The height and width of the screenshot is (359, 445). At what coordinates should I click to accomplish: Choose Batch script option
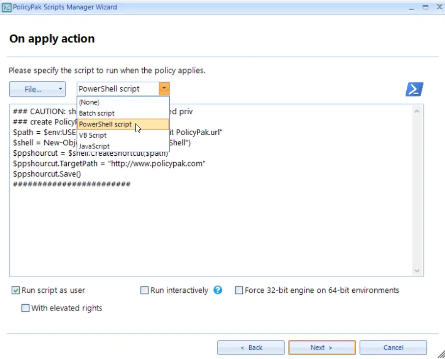(123, 113)
